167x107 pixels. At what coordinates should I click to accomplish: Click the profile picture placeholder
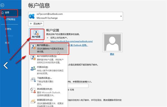click(112, 42)
